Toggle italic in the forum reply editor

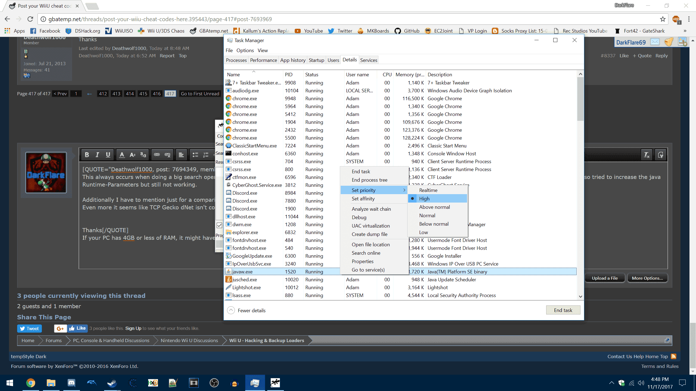[x=97, y=155]
